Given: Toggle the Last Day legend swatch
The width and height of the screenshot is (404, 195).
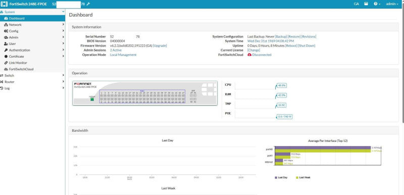Looking at the screenshot, I should click(x=276, y=177).
